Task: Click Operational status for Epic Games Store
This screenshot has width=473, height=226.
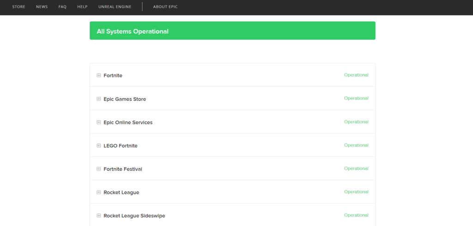Action: [x=356, y=98]
